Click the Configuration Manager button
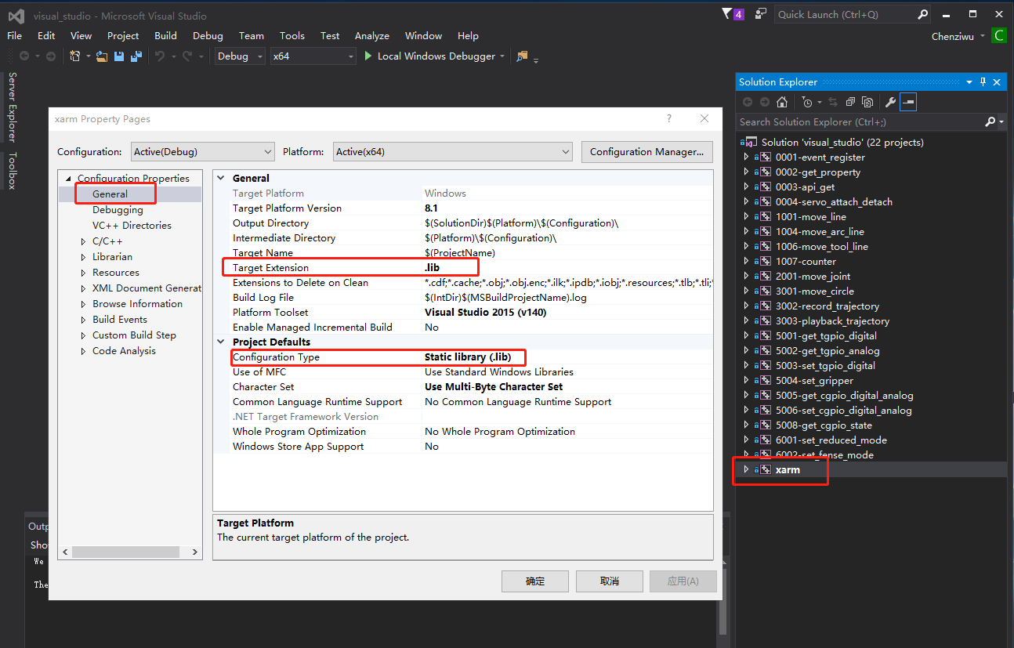This screenshot has height=648, width=1014. pos(646,151)
